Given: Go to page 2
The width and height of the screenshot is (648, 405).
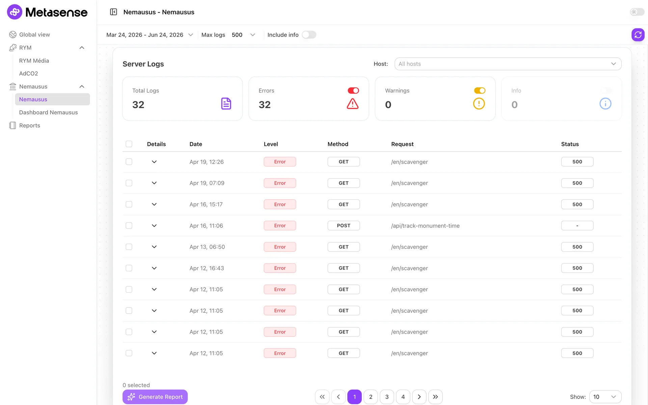Looking at the screenshot, I should point(371,397).
